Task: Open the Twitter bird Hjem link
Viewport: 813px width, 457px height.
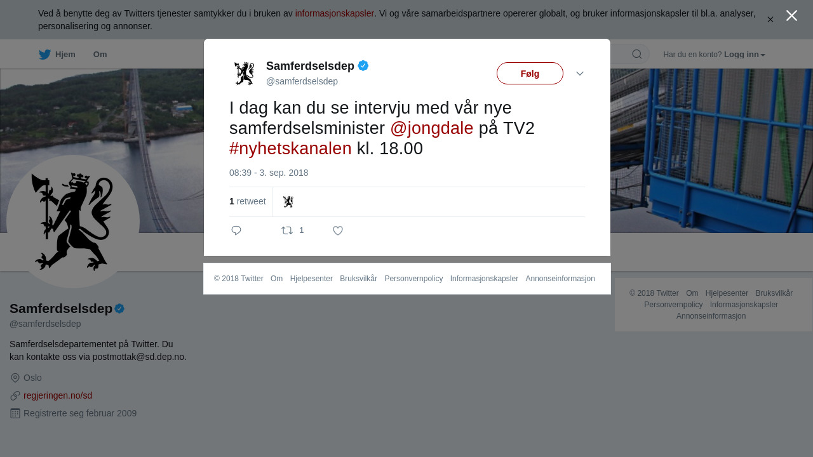Action: [x=57, y=54]
